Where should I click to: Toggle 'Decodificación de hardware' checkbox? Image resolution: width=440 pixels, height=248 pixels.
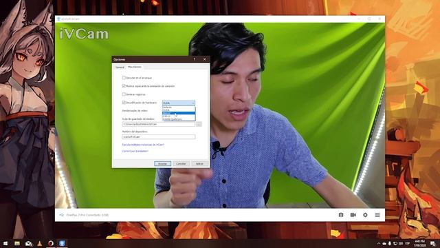pos(124,103)
